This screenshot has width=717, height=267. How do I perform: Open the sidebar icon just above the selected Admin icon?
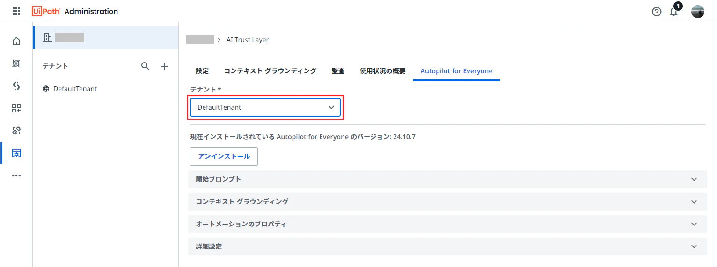click(16, 131)
